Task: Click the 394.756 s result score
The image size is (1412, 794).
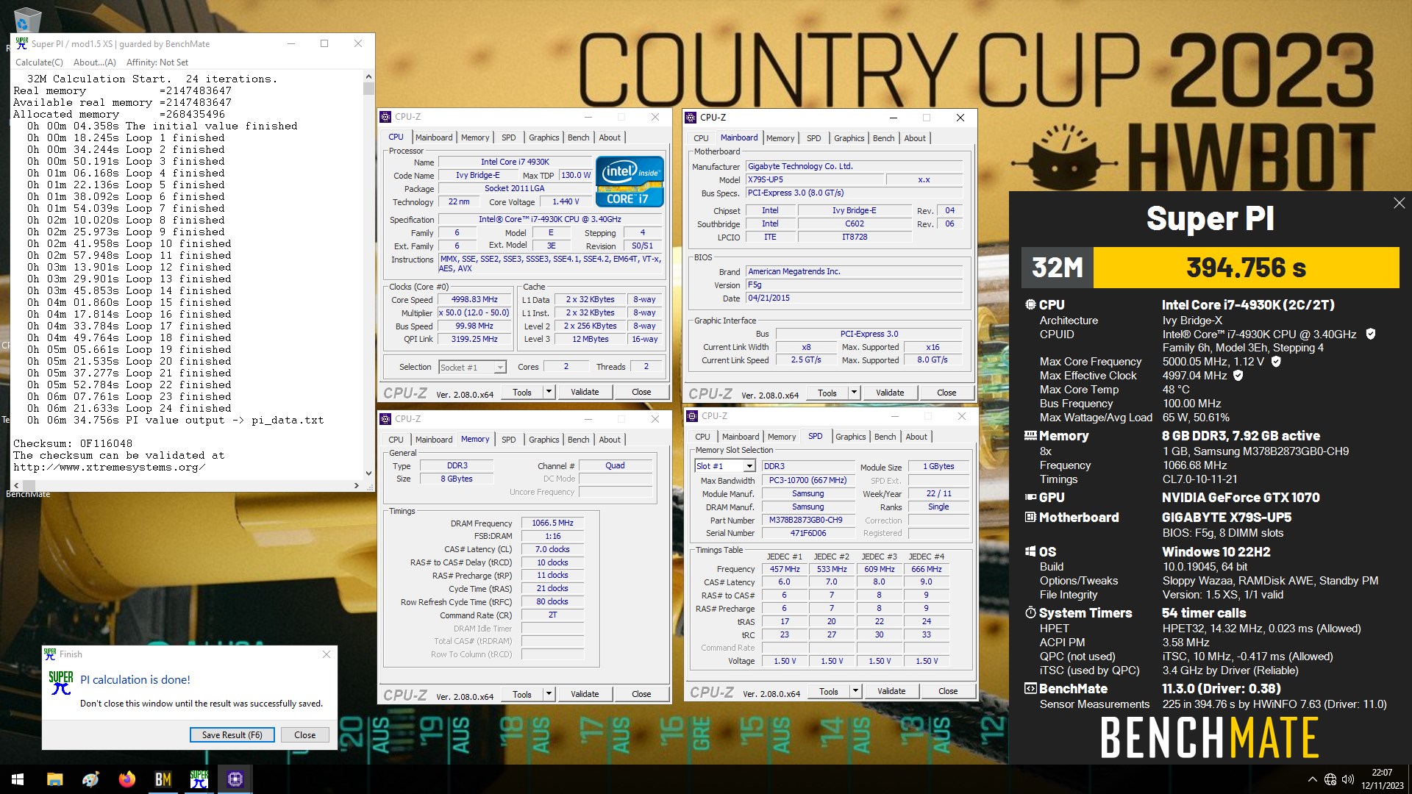Action: pyautogui.click(x=1246, y=268)
